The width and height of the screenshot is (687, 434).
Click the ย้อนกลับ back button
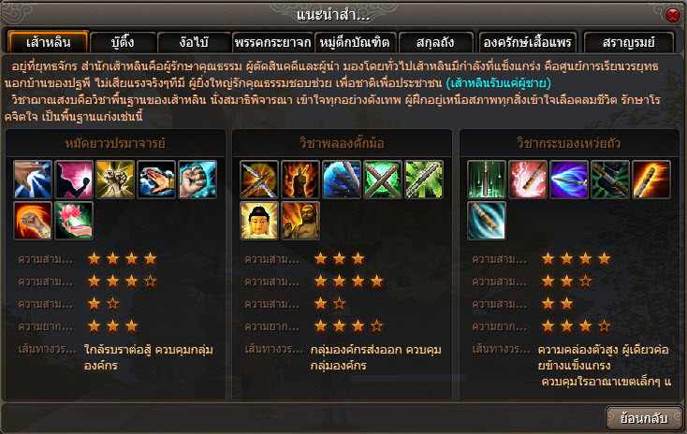tap(644, 418)
